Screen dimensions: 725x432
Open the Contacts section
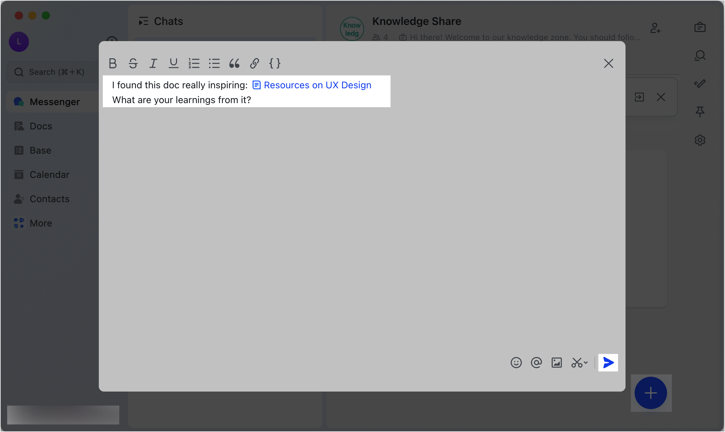50,199
